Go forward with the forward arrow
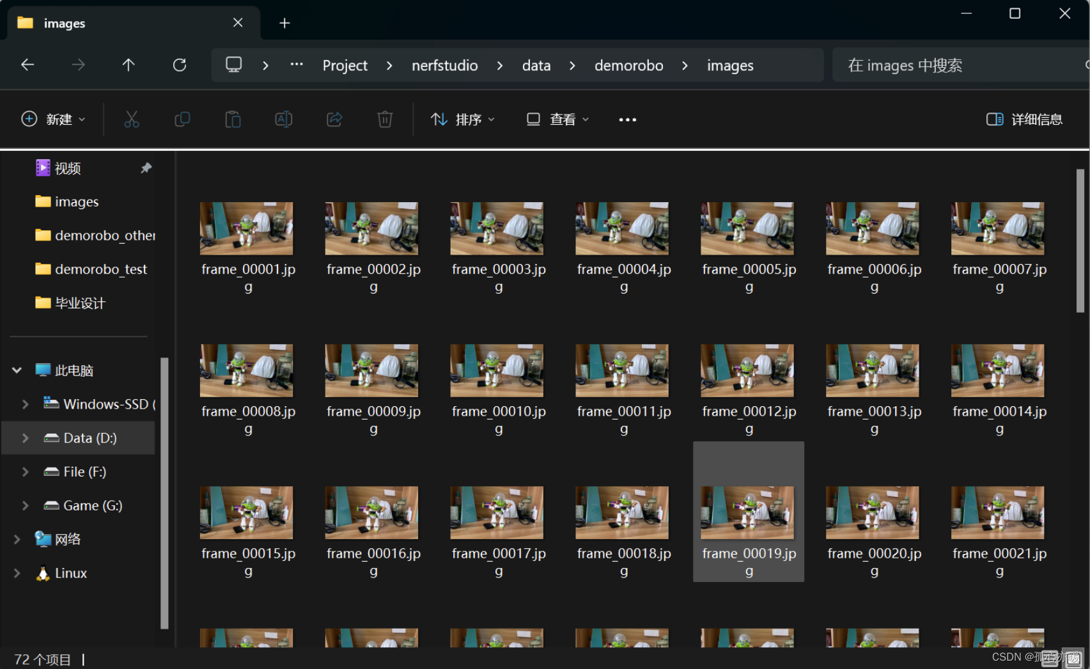The width and height of the screenshot is (1090, 669). [78, 65]
